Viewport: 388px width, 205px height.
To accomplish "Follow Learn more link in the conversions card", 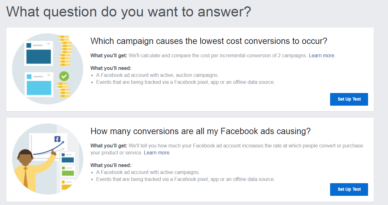I will [x=157, y=153].
